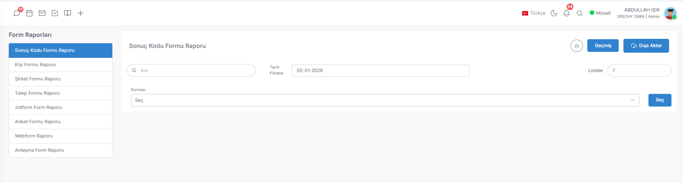Open Anket Formu Raporu
683x183 pixels.
60,122
